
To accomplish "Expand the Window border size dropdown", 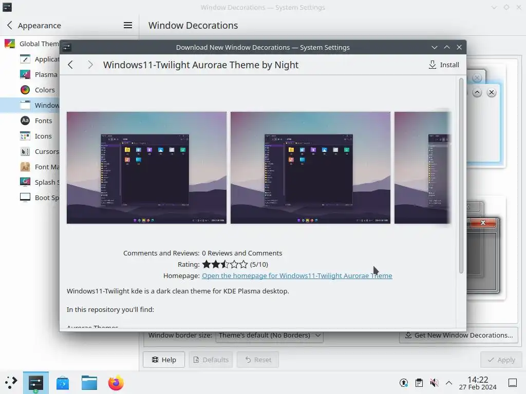I will pos(269,336).
